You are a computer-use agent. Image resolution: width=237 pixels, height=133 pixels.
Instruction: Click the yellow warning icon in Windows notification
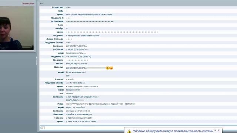click(129, 131)
